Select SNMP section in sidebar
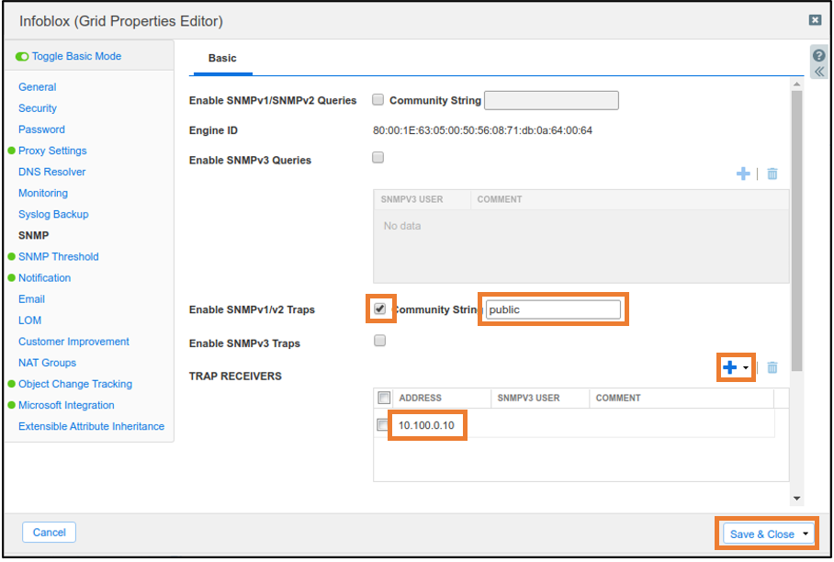Viewport: 834px width, 562px height. tap(33, 235)
